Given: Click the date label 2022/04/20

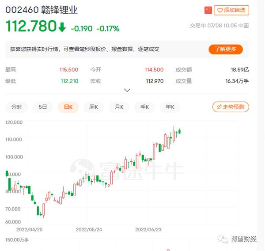Looking at the screenshot, I should click(x=30, y=229).
